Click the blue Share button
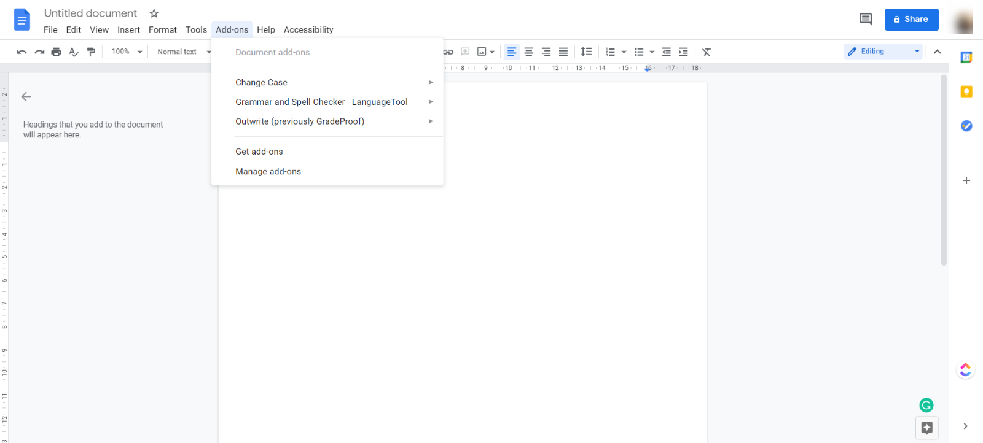Viewport: 983px width, 443px height. (911, 20)
